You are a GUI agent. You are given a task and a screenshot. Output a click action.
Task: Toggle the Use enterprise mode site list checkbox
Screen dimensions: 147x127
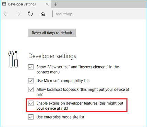31,117
